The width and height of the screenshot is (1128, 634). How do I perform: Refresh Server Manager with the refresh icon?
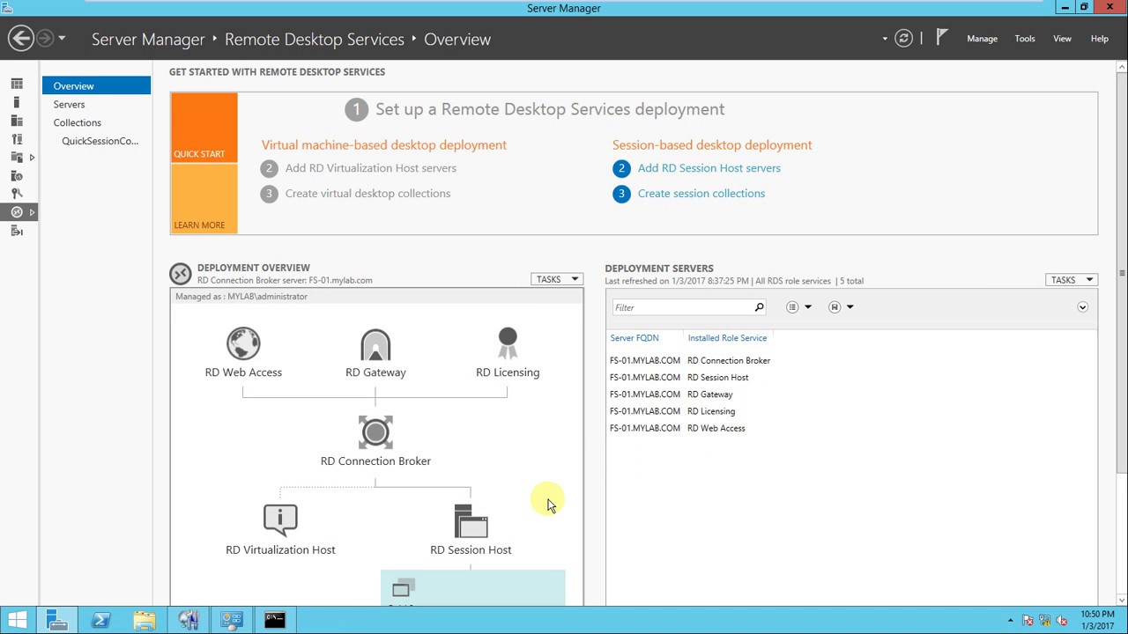[x=903, y=38]
